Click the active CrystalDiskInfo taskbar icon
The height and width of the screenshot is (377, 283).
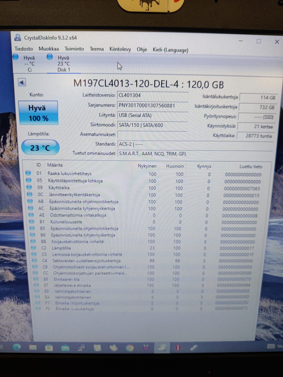click(162, 348)
